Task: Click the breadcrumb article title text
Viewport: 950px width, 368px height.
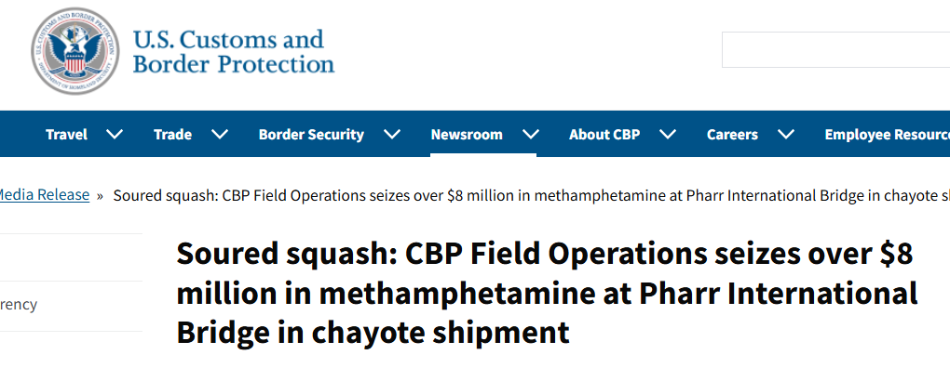Action: click(x=531, y=196)
